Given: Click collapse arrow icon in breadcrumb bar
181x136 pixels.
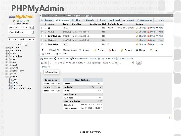Looking at the screenshot, I should (41, 16).
